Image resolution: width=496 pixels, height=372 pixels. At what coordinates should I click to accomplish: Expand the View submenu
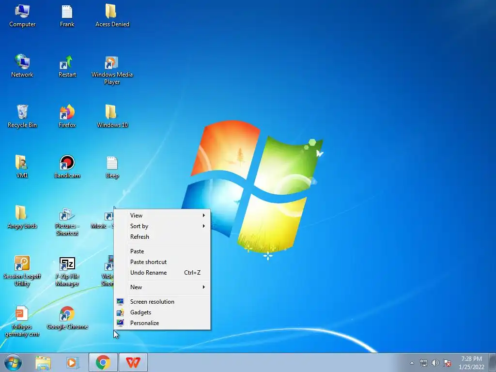[162, 216]
